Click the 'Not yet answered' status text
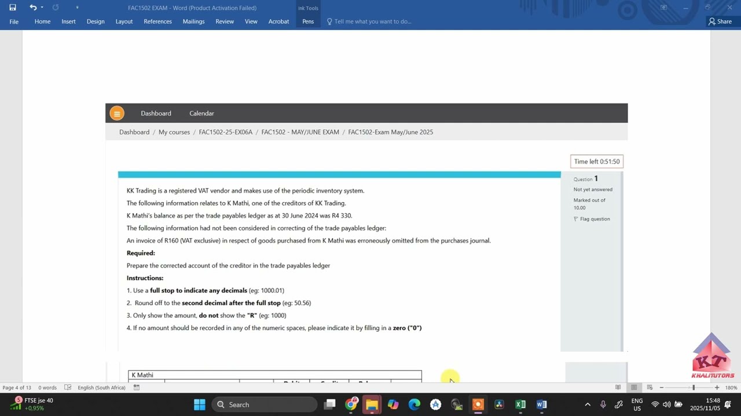This screenshot has width=741, height=416. [593, 190]
